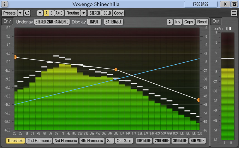Toggle the DRY MUTE switch

(x=144, y=140)
